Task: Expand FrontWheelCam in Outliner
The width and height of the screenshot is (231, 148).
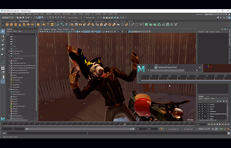Action: pos(9,51)
